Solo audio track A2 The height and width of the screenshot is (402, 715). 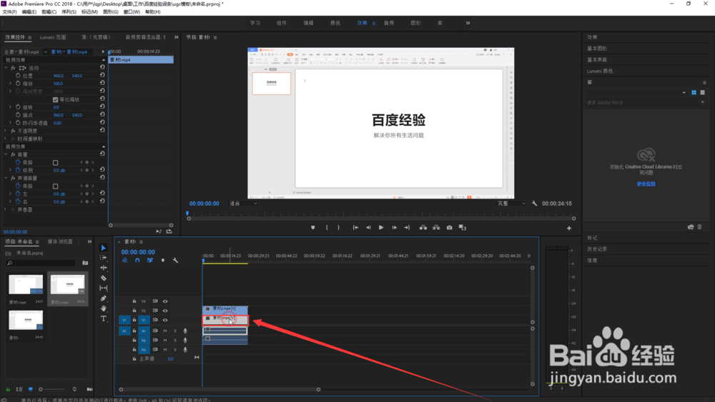175,341
